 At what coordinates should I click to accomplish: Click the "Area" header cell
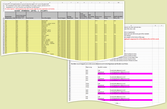tap(78, 15)
